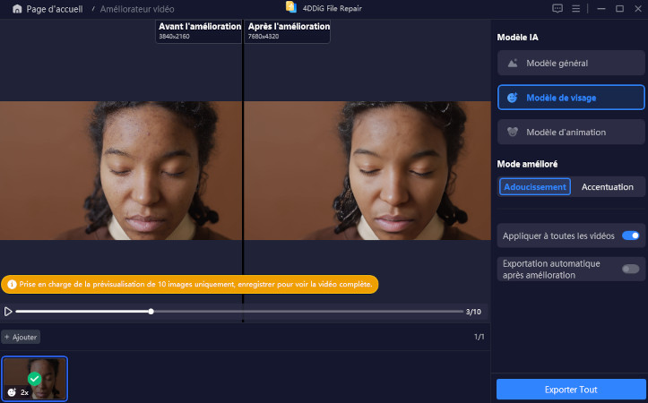Close the 4DDiG File Repair window
The image size is (648, 403).
638,9
